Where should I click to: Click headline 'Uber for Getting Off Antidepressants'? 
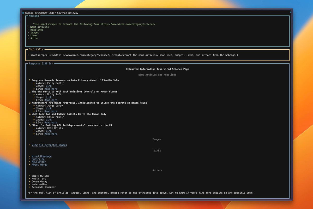(x=72, y=125)
